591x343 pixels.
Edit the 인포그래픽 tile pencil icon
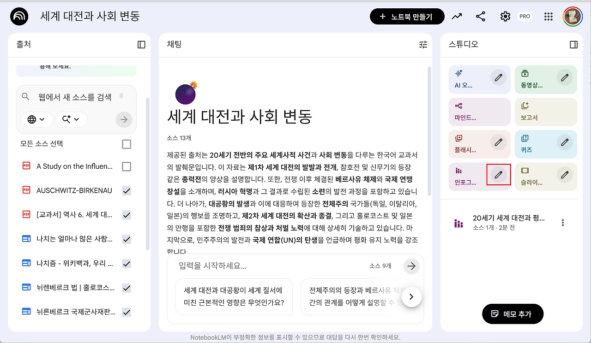(x=498, y=174)
